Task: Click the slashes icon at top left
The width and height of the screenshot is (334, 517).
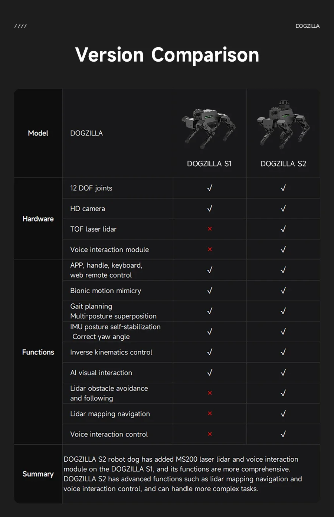Action: (x=20, y=26)
